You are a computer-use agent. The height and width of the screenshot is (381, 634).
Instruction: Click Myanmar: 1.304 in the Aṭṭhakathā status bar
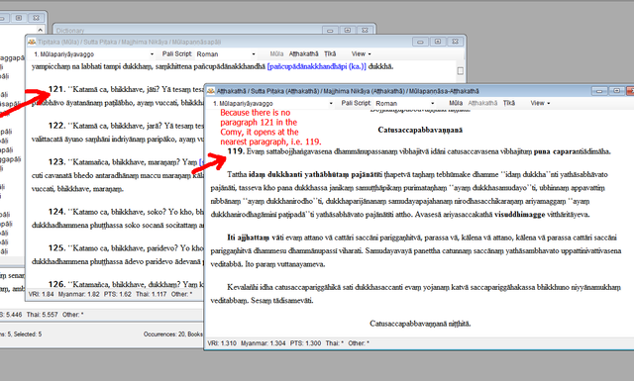coord(264,343)
